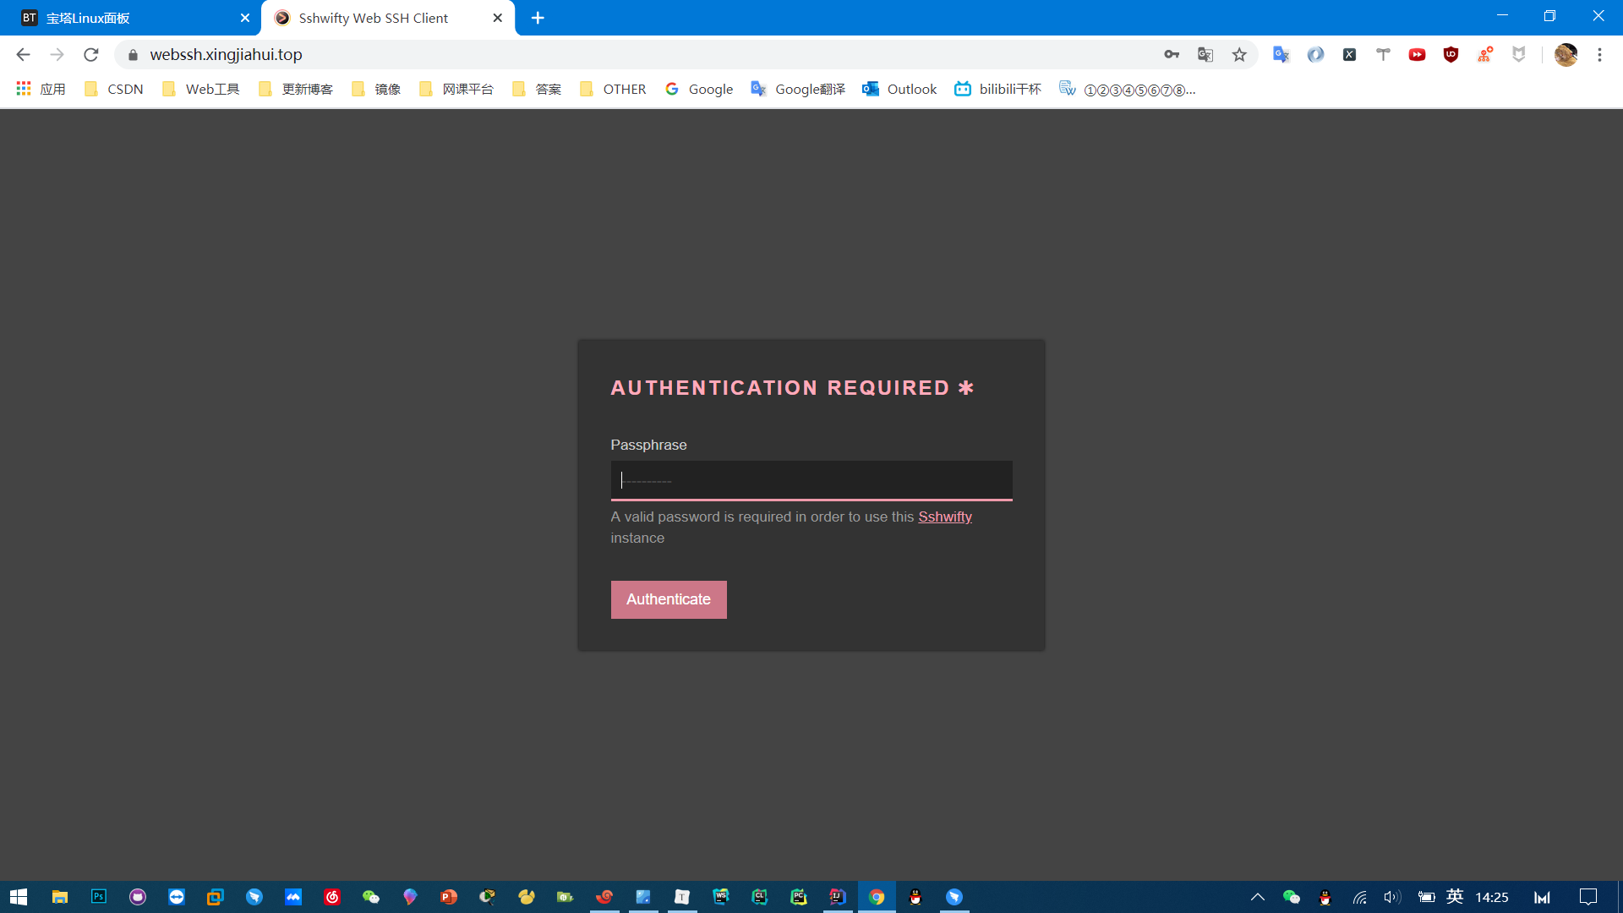Open a new browser tab
This screenshot has width=1623, height=913.
538,18
